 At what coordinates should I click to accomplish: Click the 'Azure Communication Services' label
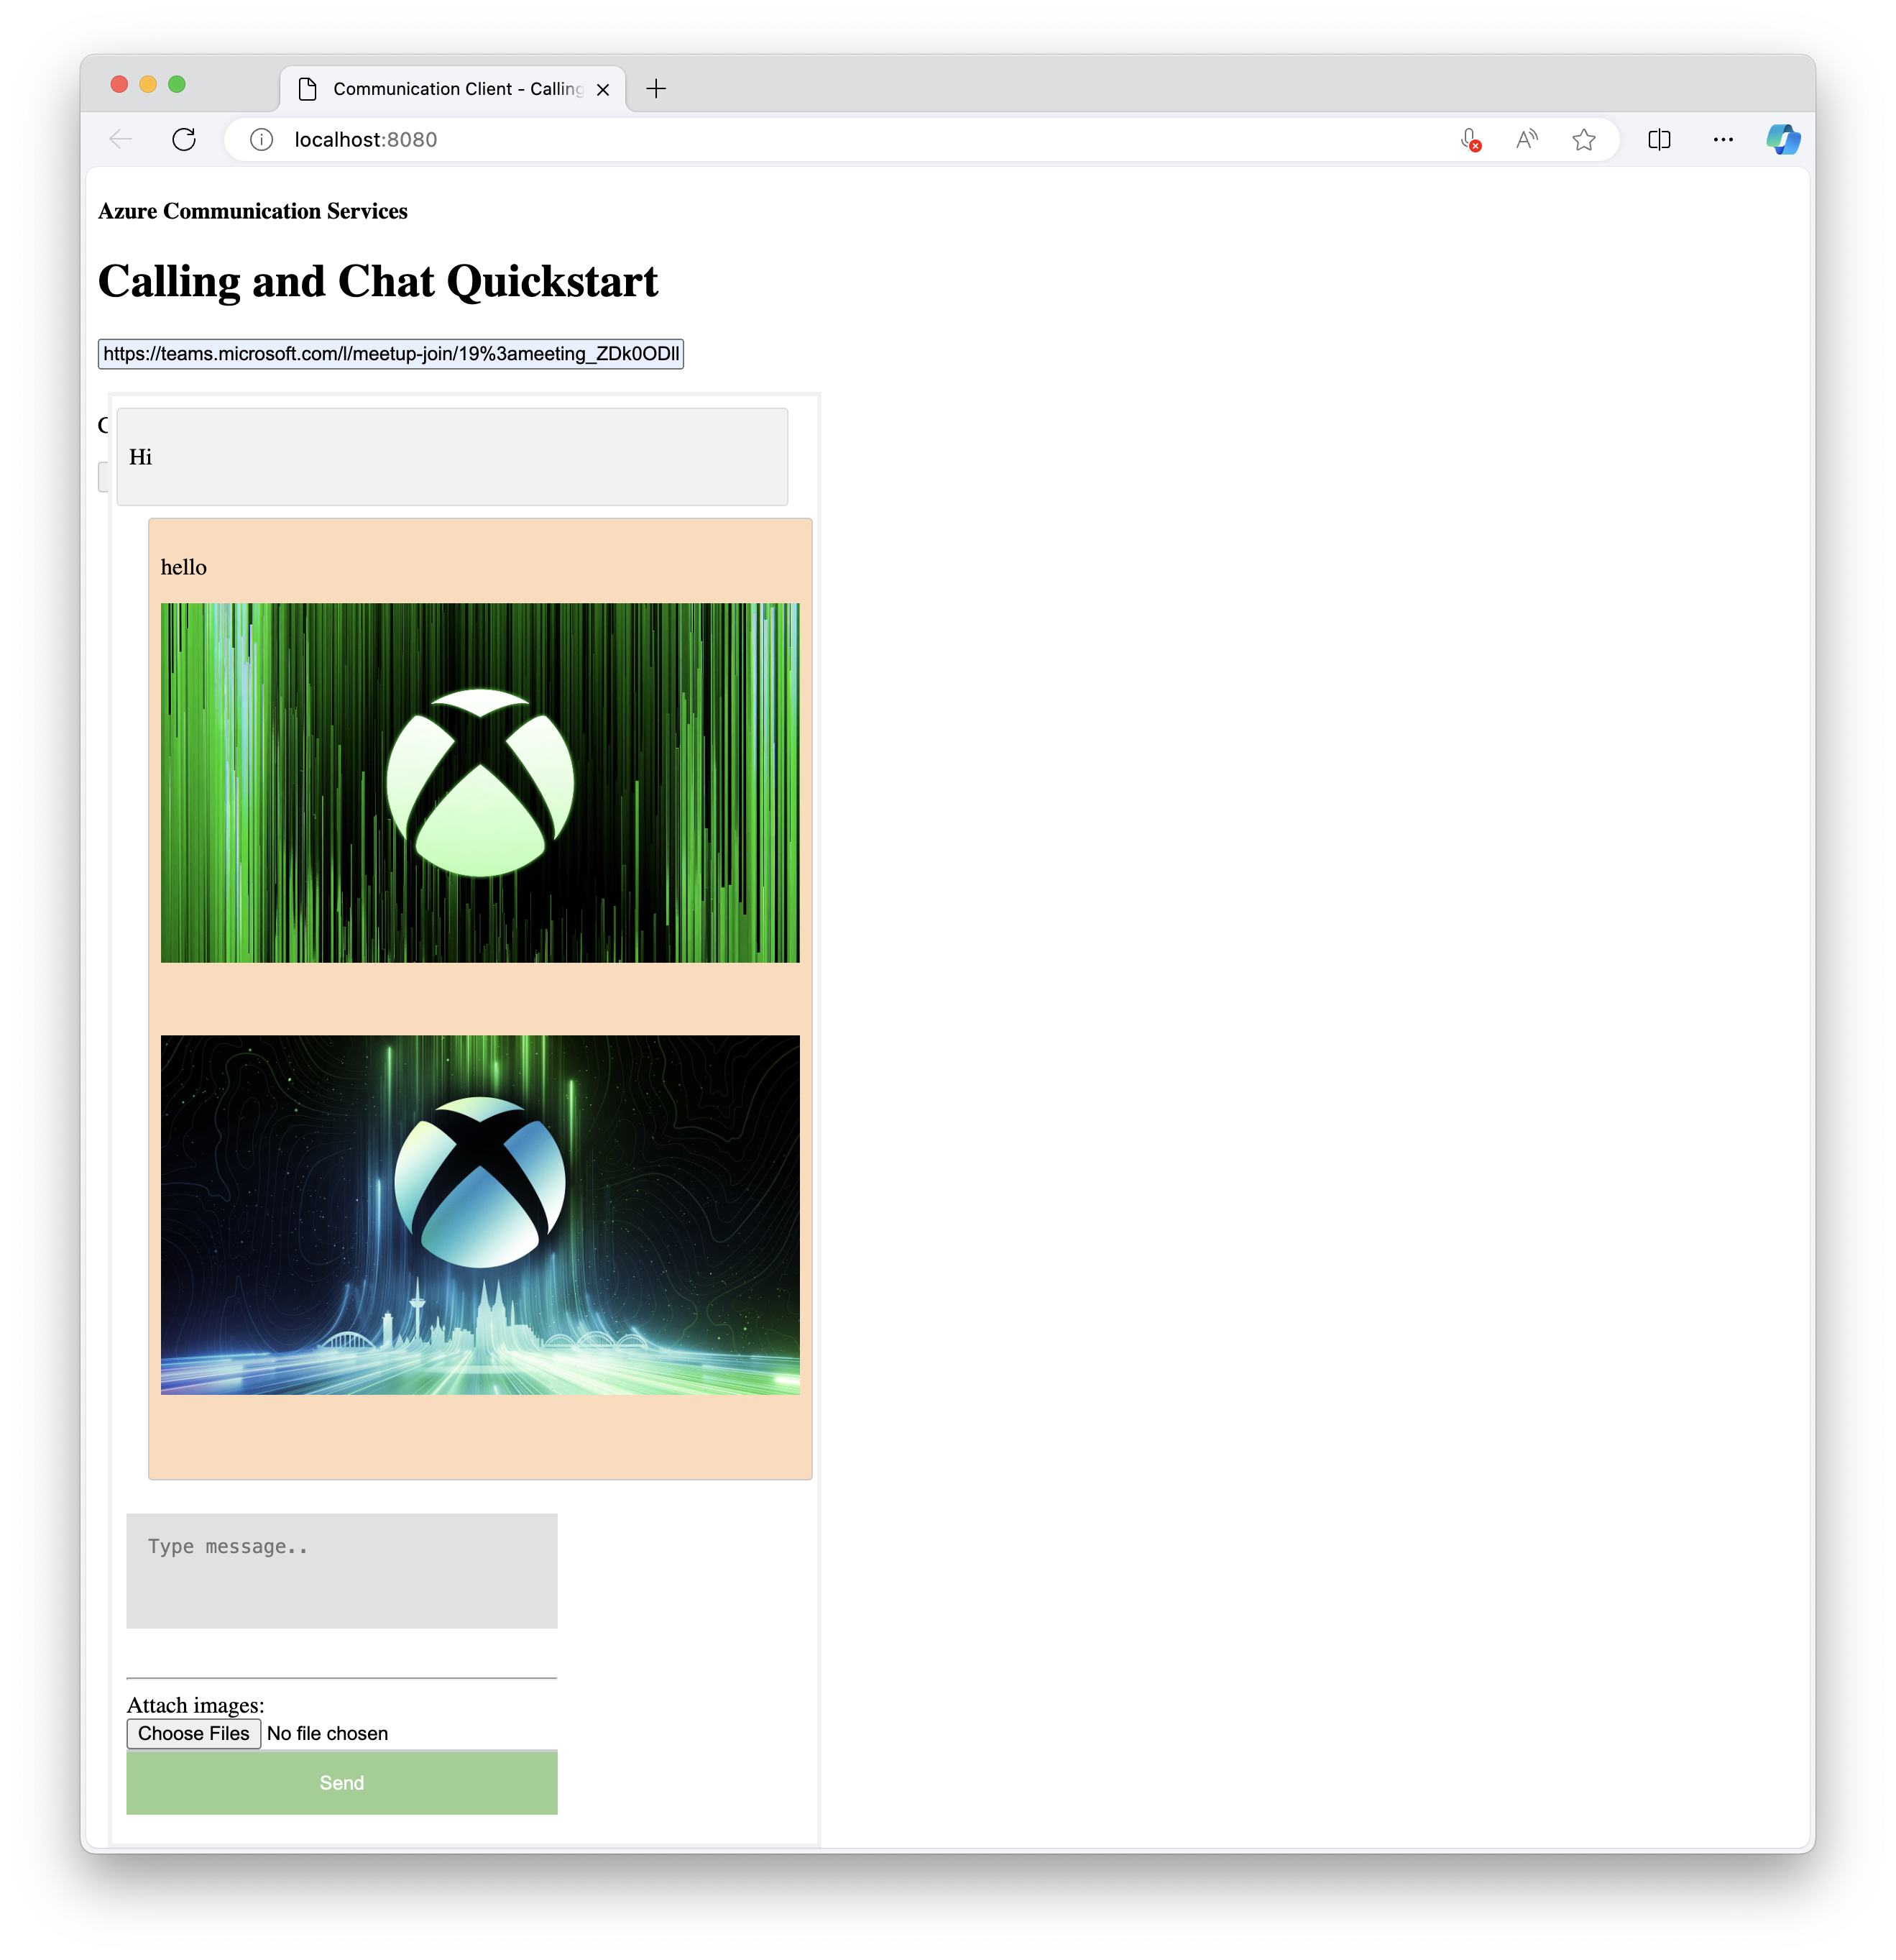point(252,210)
